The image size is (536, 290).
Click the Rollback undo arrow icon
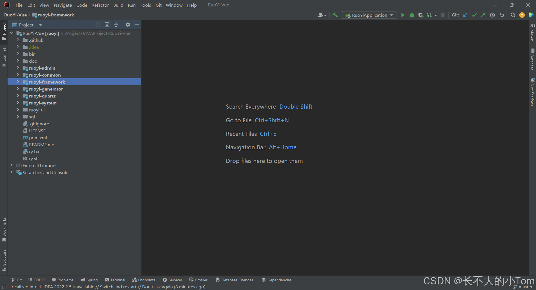[502, 15]
